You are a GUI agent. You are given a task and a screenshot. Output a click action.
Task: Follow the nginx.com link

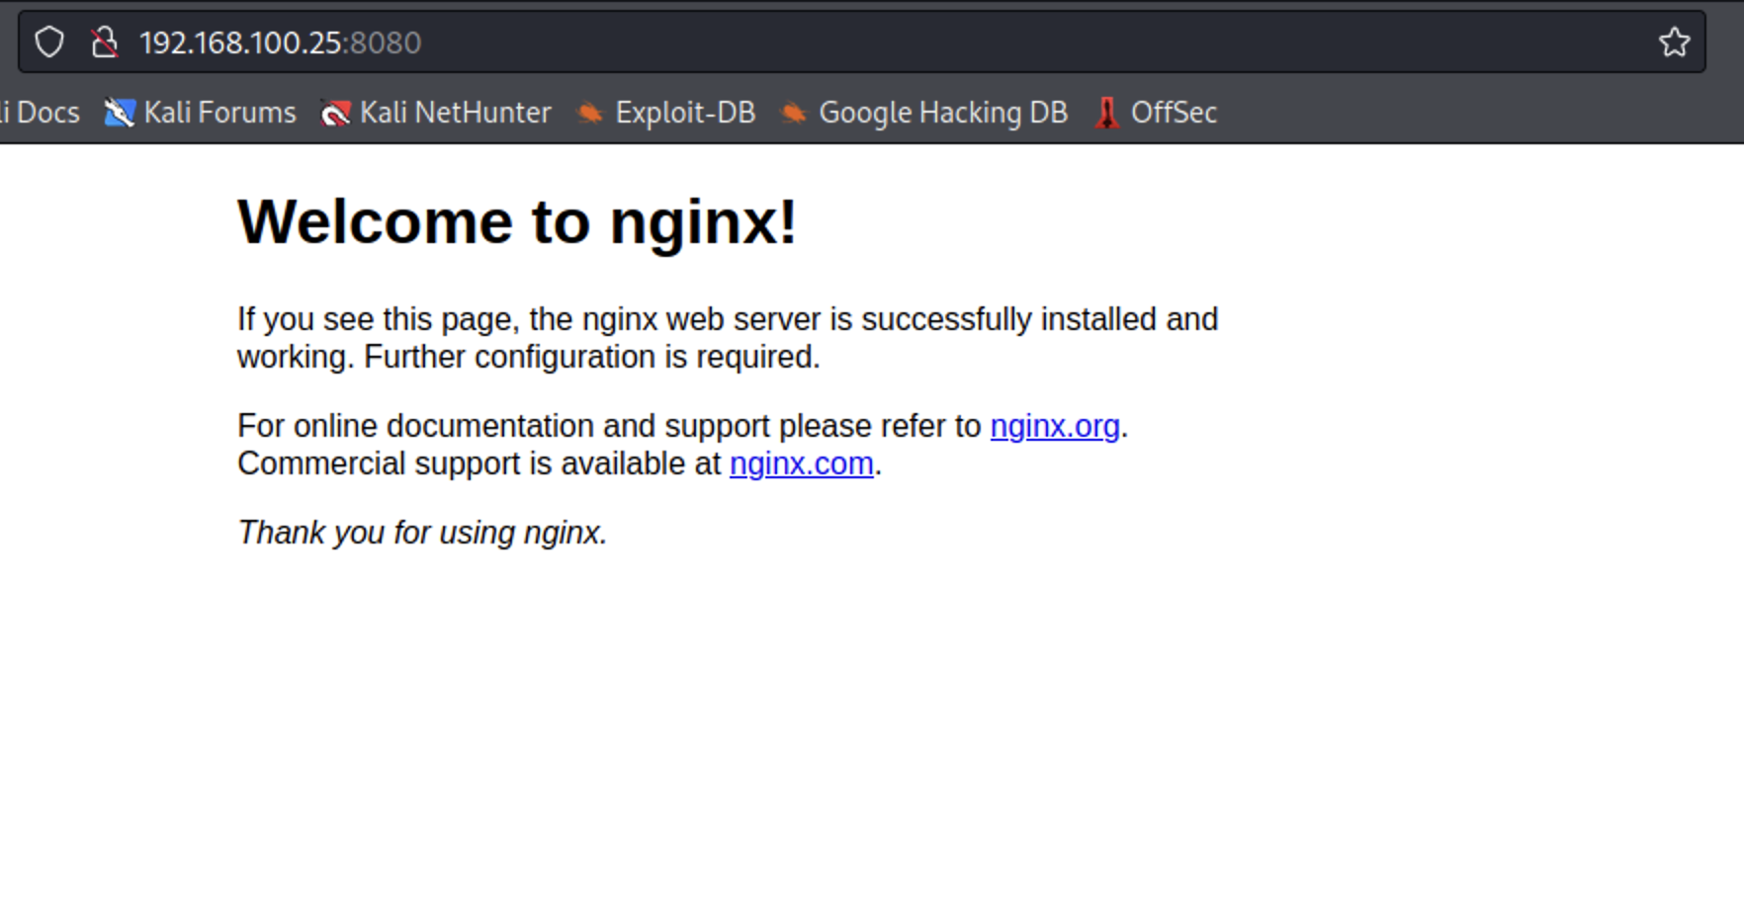[802, 463]
